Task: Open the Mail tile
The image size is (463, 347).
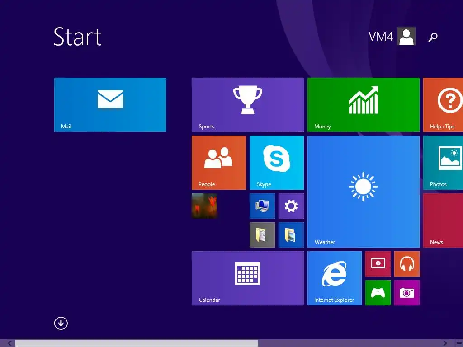Action: [x=110, y=105]
